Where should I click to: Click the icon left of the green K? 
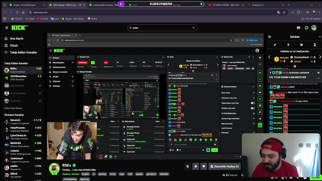tap(298, 28)
